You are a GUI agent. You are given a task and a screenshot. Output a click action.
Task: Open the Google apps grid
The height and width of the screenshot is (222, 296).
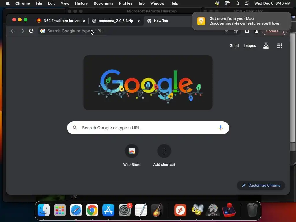[x=280, y=45]
